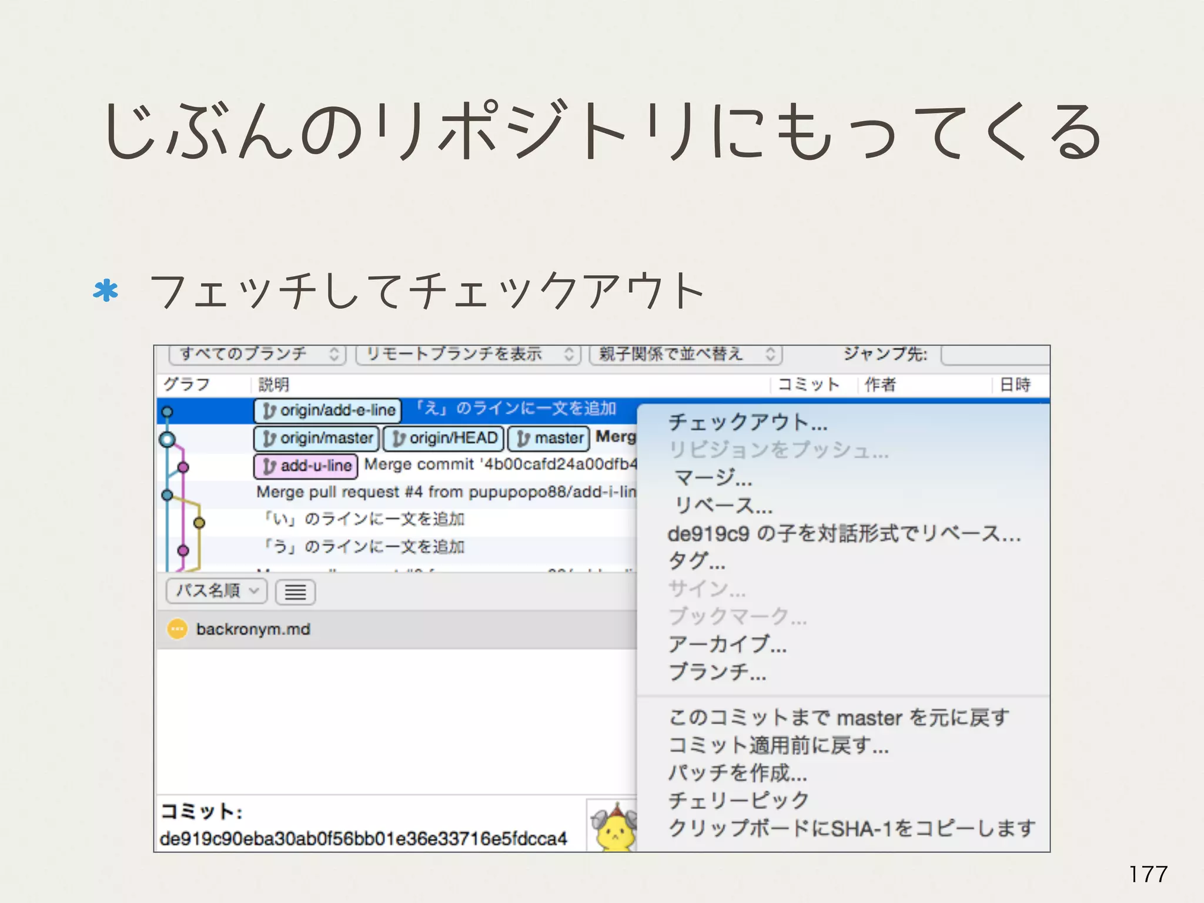Open the すべてのブランチ dropdown
The image size is (1204, 903).
coord(257,354)
